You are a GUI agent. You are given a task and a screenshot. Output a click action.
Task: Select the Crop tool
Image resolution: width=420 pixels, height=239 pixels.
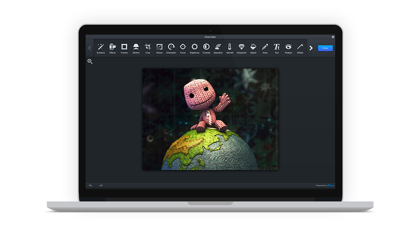(148, 47)
